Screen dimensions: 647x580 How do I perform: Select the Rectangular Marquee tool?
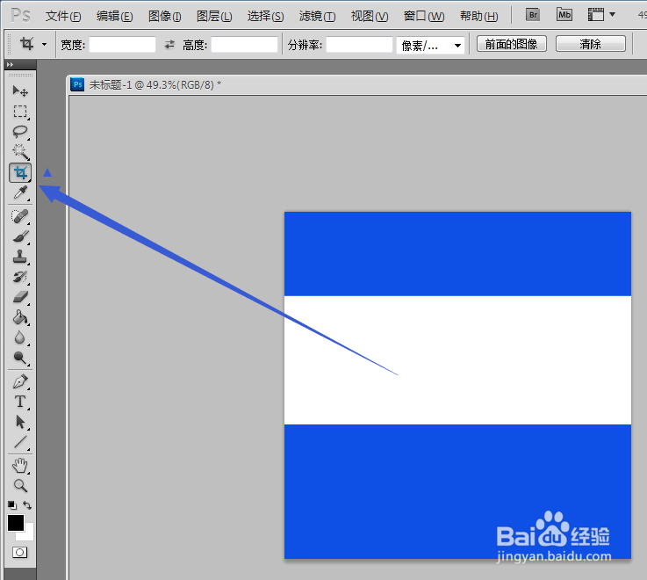point(20,112)
